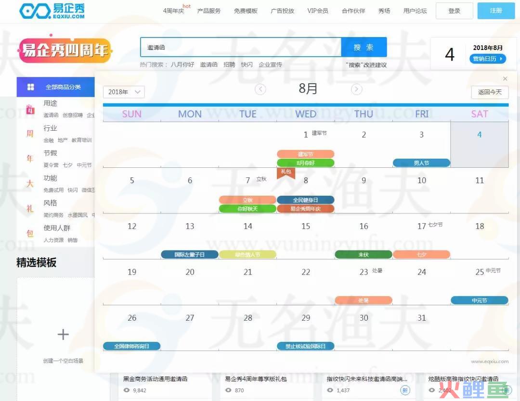The image size is (520, 401).
Task: Select the blue 男人节 event tag
Action: tap(421, 163)
